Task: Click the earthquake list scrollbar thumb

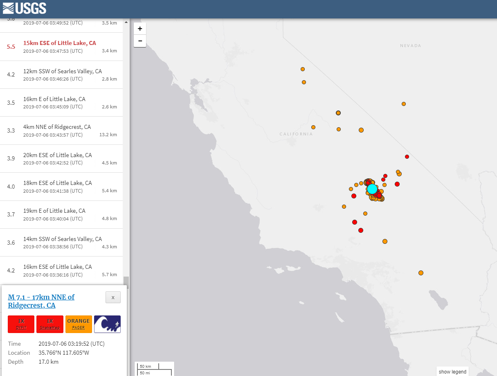Action: [x=126, y=281]
